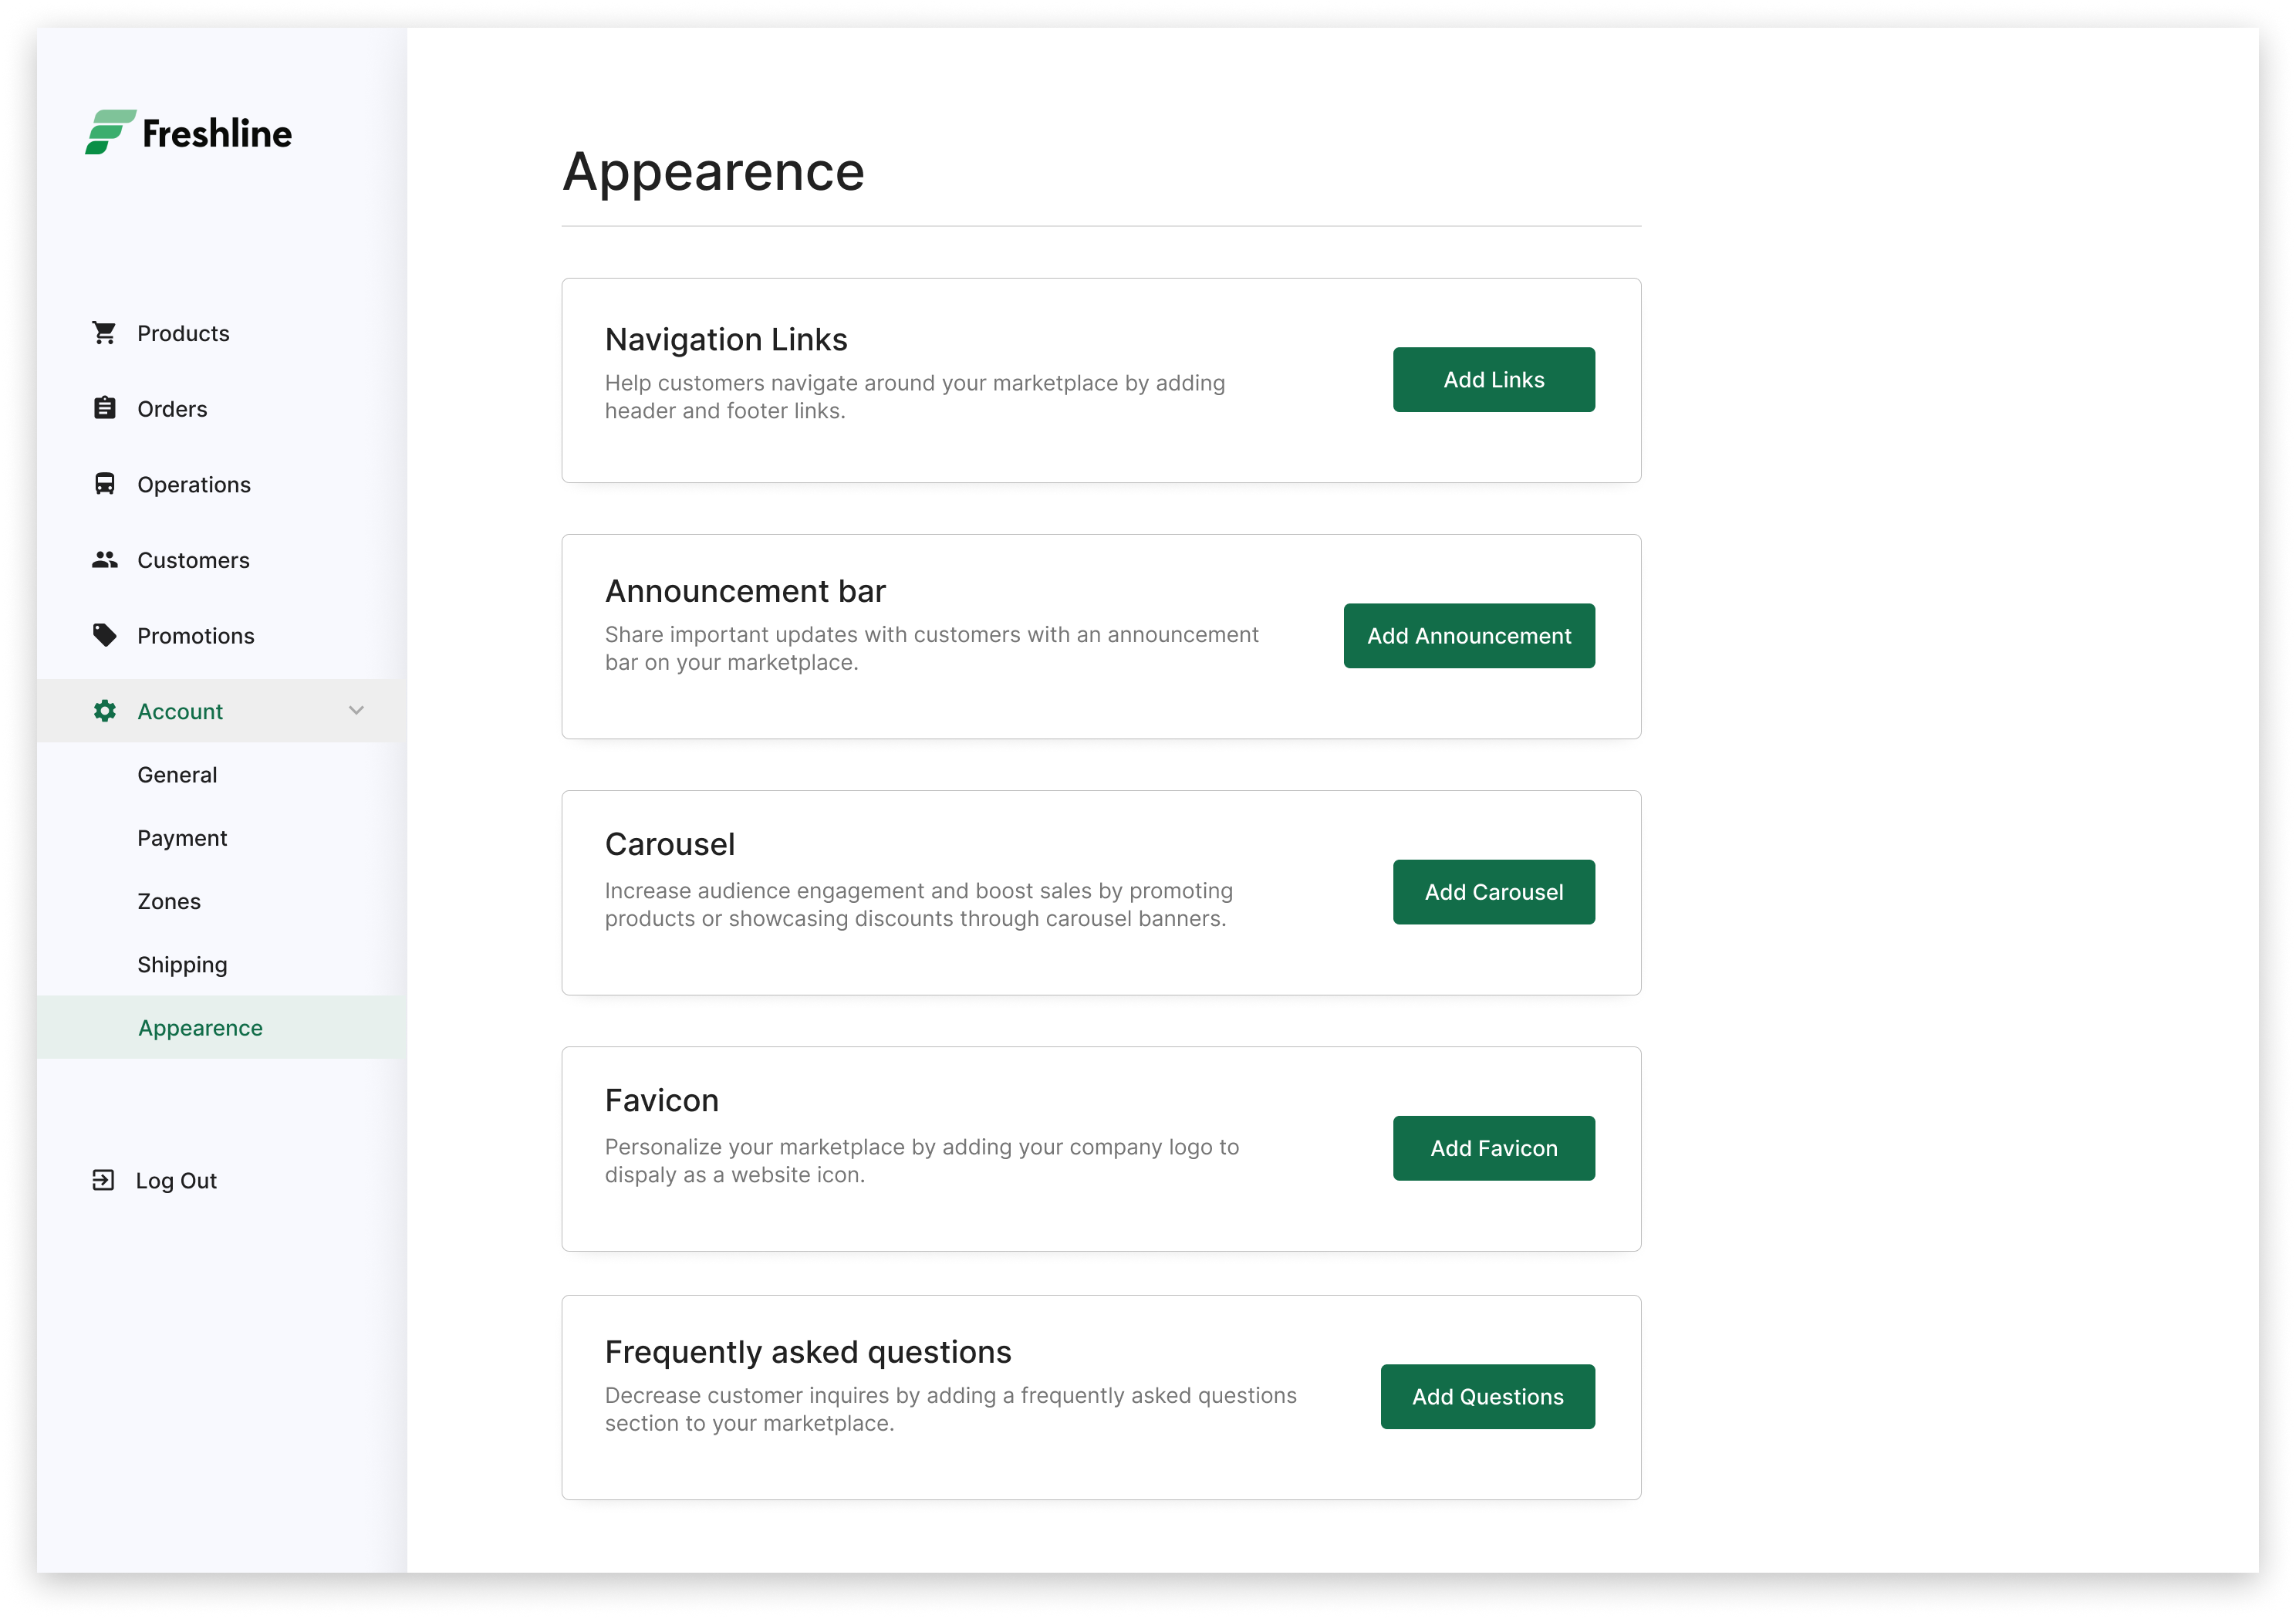Click the Account gear icon

coord(104,711)
